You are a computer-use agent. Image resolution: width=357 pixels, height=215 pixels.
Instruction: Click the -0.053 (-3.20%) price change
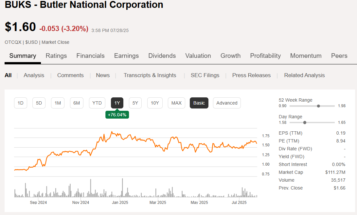(64, 29)
